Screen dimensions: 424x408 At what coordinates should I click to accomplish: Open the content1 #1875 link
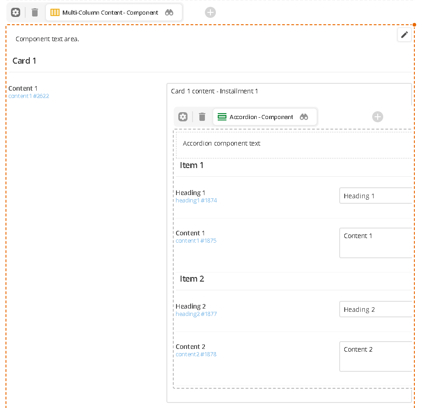click(196, 240)
